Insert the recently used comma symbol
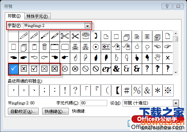The height and width of the screenshot is (132, 187). 13,90
